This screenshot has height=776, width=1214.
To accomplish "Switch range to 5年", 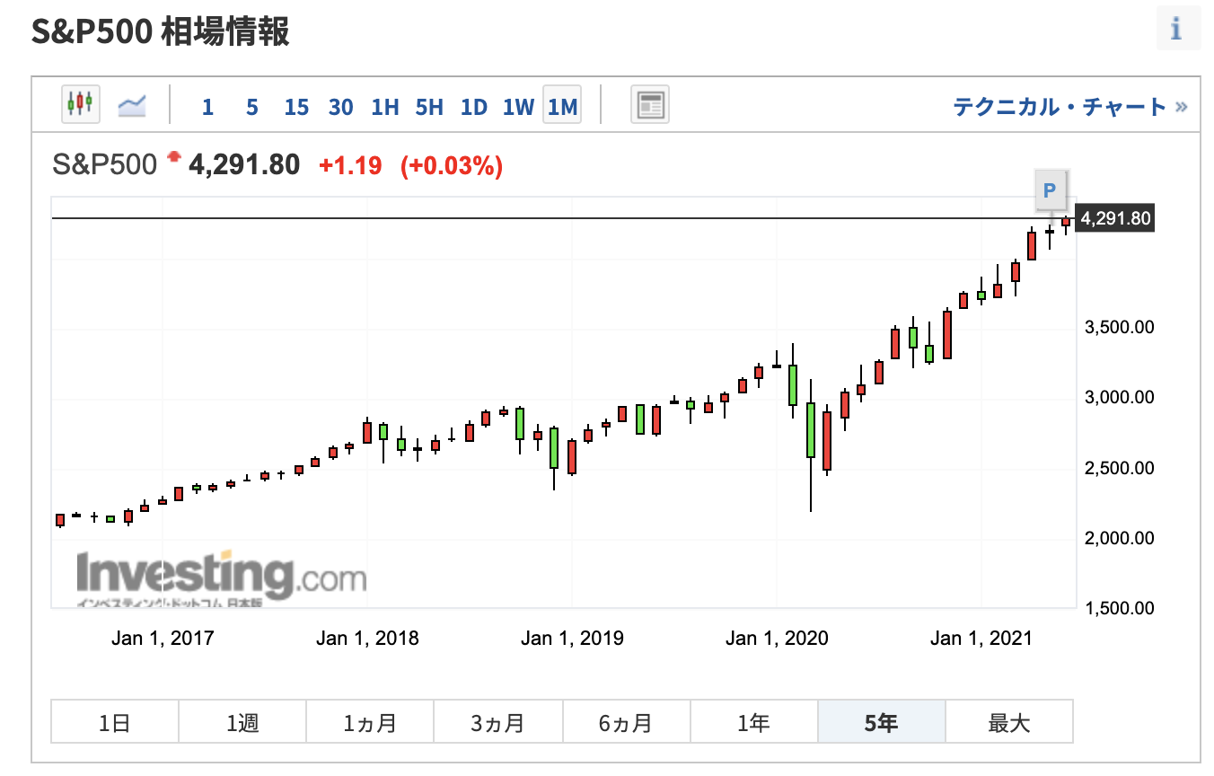I will click(x=881, y=722).
